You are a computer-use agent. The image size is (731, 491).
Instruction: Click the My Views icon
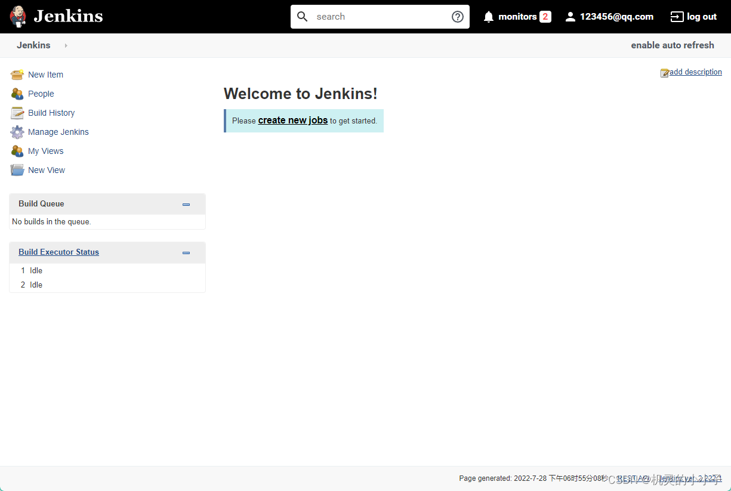(17, 151)
